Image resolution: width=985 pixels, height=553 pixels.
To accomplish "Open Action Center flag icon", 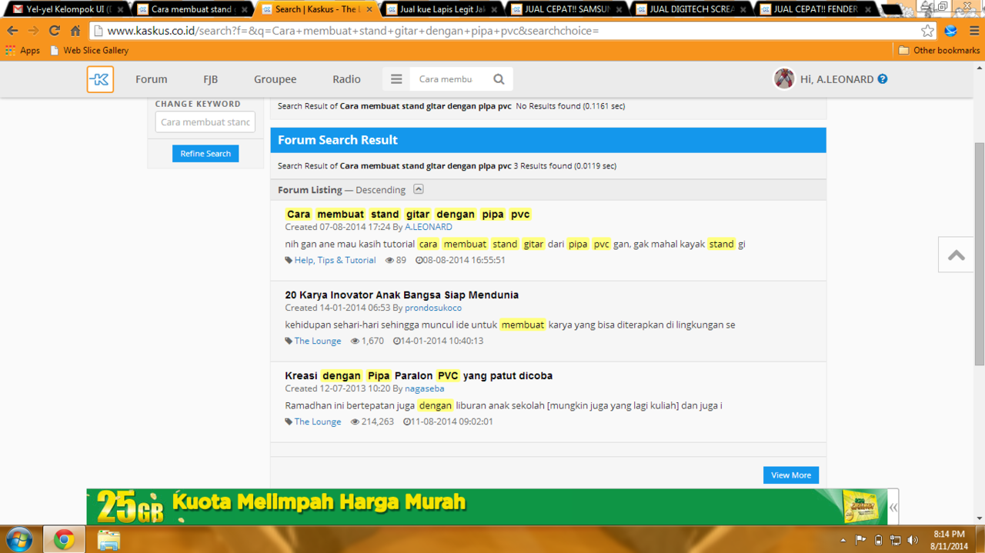I will click(x=860, y=540).
